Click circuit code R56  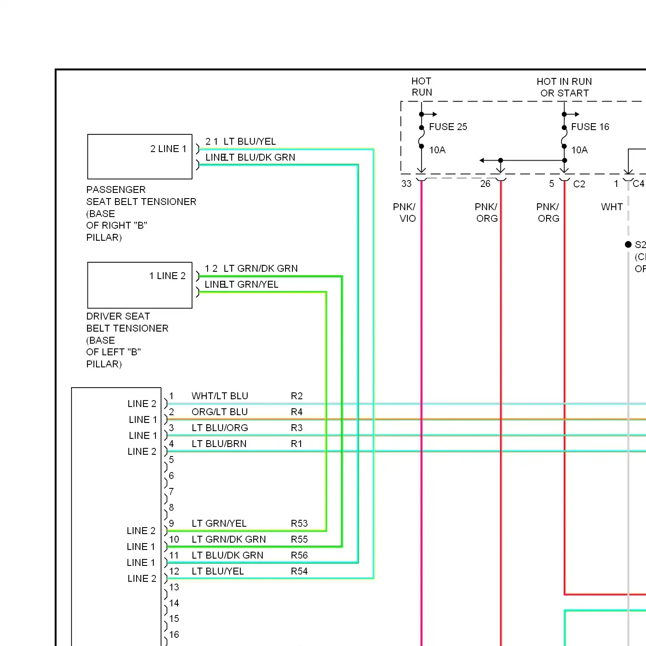pos(299,555)
